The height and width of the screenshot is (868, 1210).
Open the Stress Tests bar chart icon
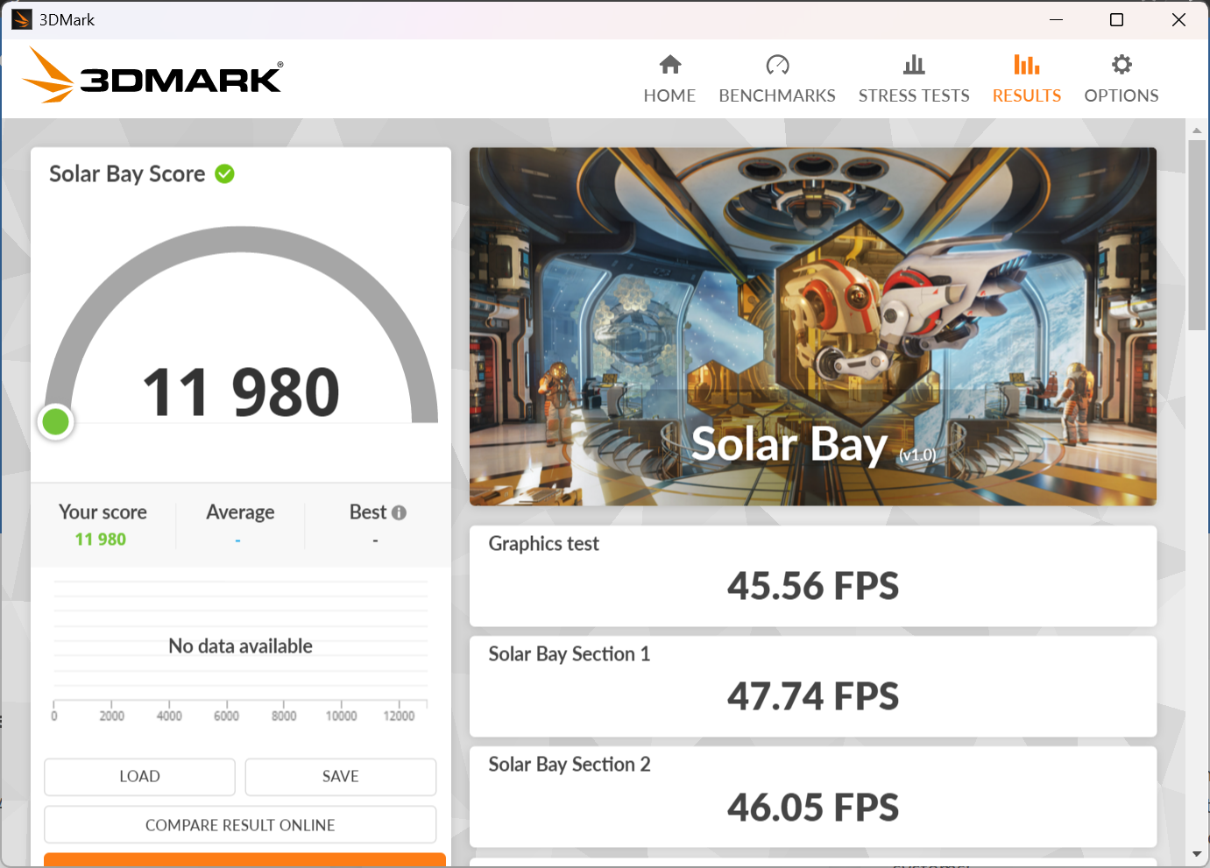coord(914,65)
